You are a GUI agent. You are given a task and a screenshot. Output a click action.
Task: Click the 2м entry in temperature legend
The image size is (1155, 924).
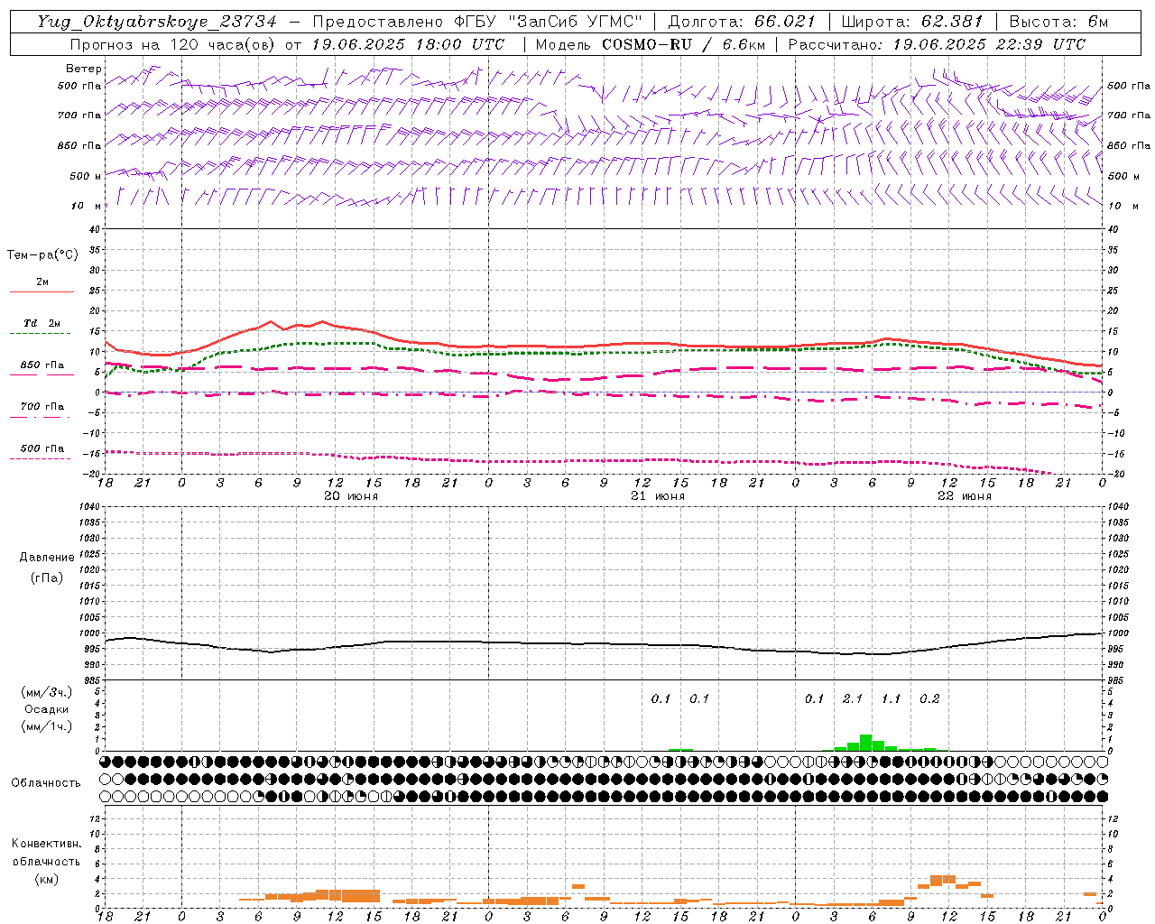42,282
